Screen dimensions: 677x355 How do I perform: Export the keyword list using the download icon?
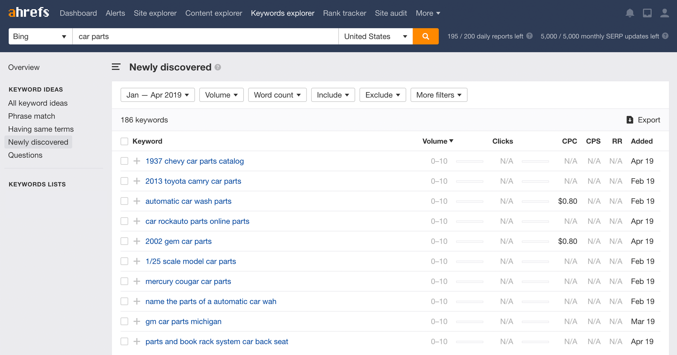point(629,120)
